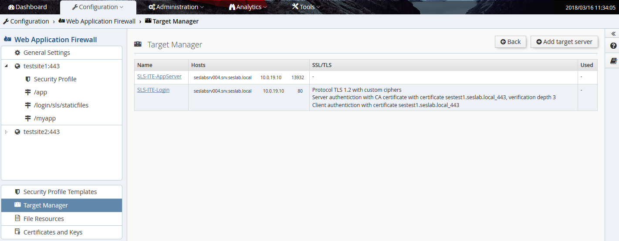The height and width of the screenshot is (241, 619).
Task: Collapse the right side panel arrows
Action: coord(613,34)
